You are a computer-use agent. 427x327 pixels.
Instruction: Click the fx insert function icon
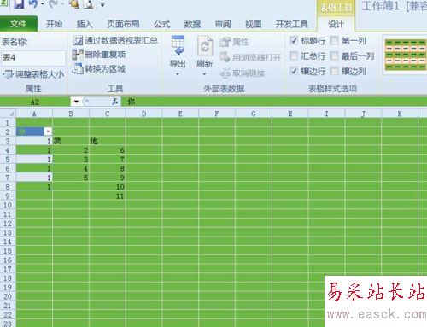pyautogui.click(x=115, y=102)
